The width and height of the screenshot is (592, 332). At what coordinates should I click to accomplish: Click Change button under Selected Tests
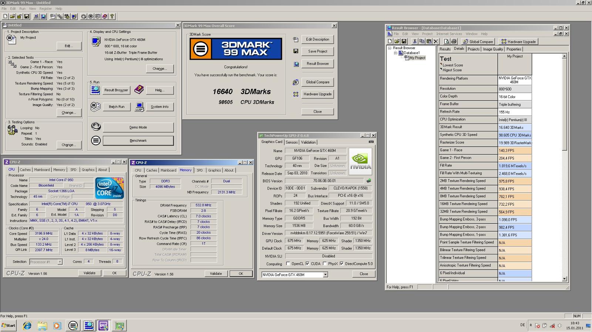(x=69, y=113)
